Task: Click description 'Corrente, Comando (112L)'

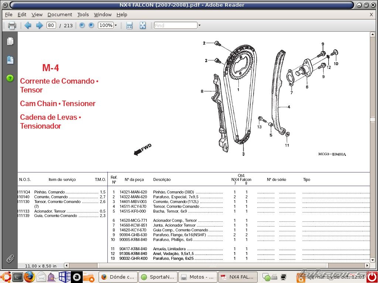Action: click(176, 202)
